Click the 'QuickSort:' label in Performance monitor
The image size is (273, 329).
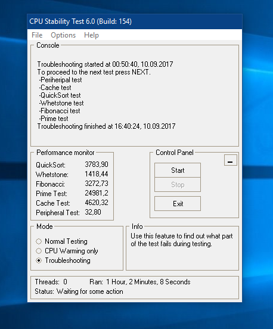pyautogui.click(x=51, y=165)
